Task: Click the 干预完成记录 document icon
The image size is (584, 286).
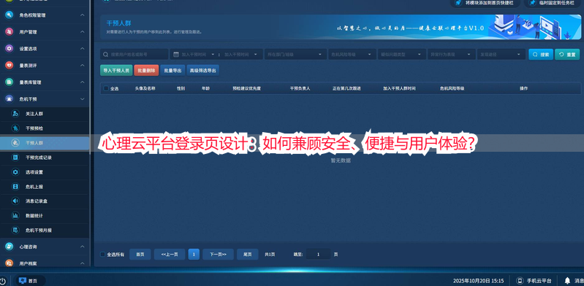Action: pyautogui.click(x=15, y=158)
